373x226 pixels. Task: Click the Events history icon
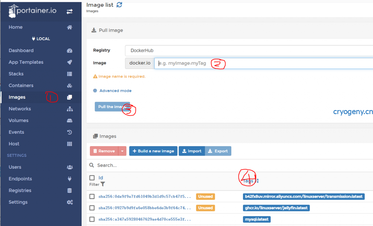pyautogui.click(x=70, y=132)
